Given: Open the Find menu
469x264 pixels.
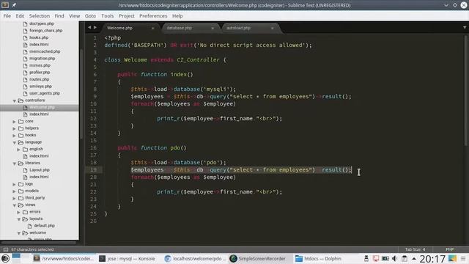Looking at the screenshot, I should 59,16.
